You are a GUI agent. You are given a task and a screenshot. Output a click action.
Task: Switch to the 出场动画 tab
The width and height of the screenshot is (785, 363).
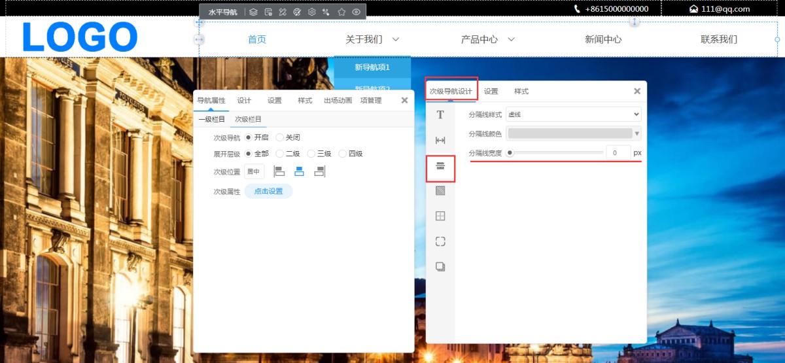coord(338,101)
